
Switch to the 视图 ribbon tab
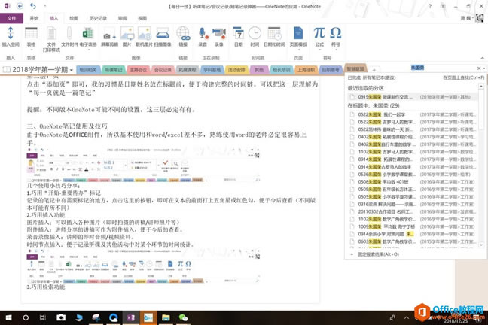[142, 18]
